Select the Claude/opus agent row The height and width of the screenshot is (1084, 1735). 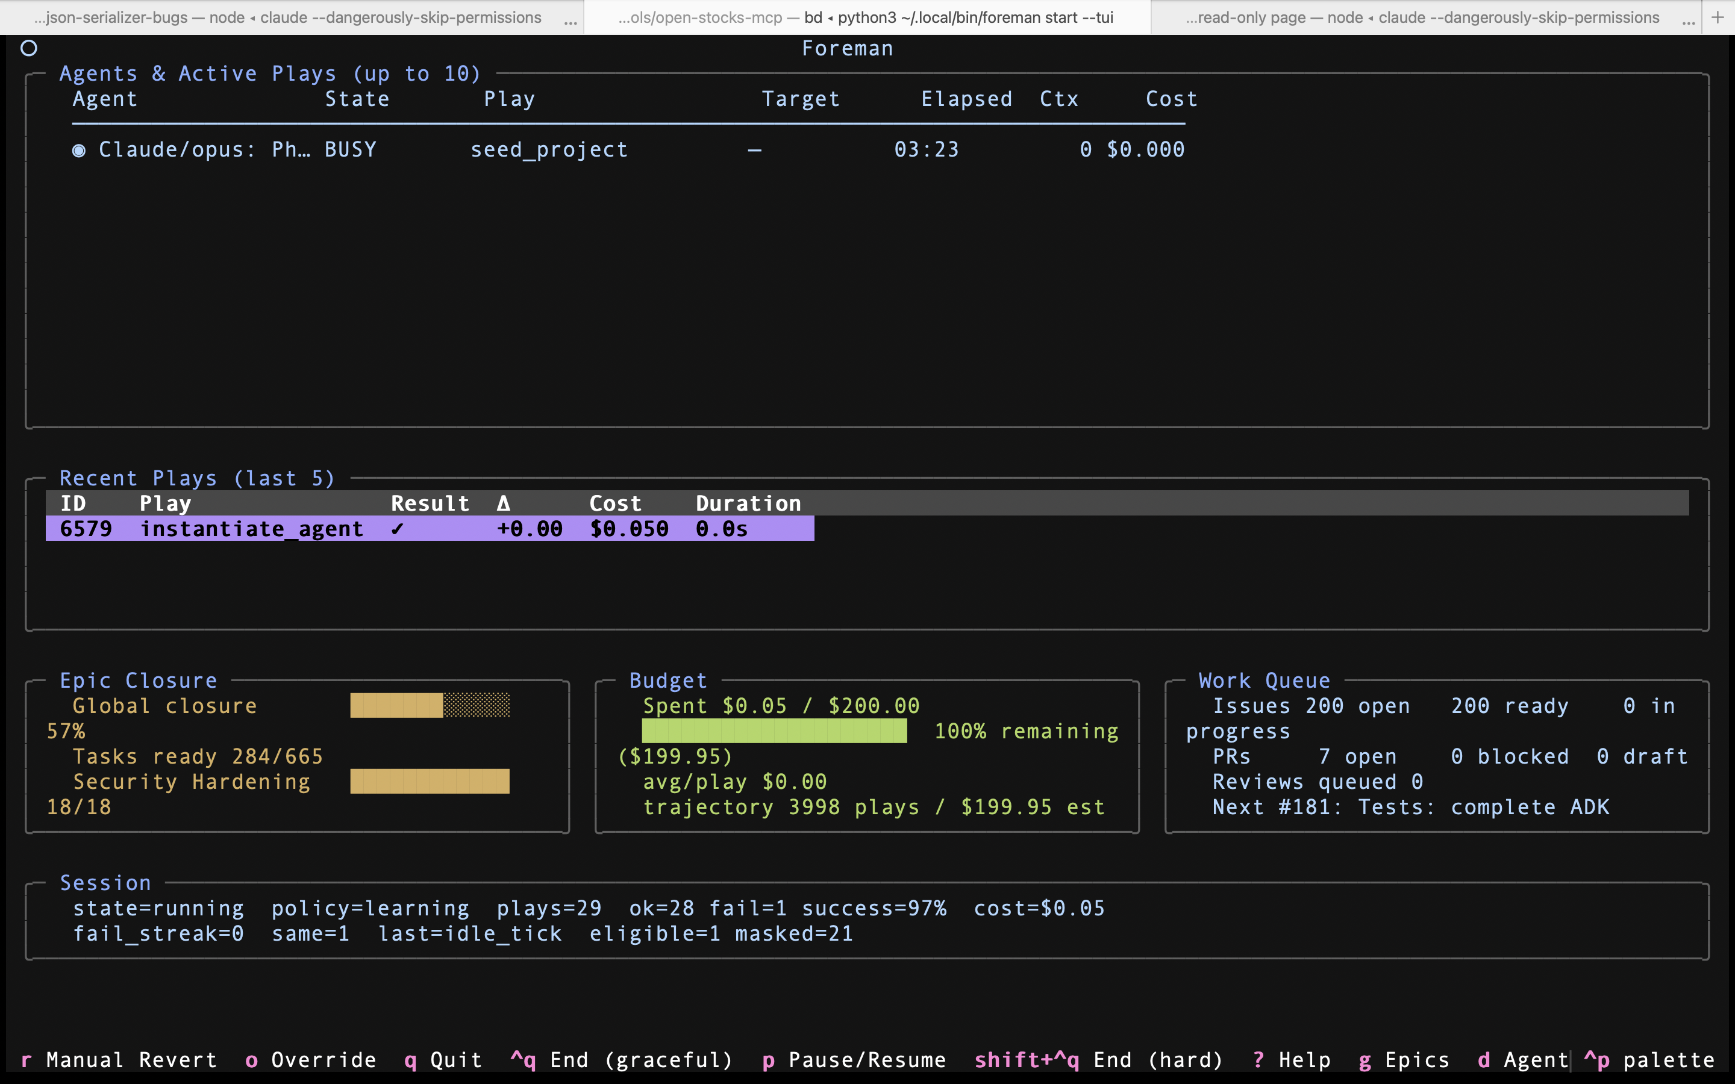tap(629, 149)
